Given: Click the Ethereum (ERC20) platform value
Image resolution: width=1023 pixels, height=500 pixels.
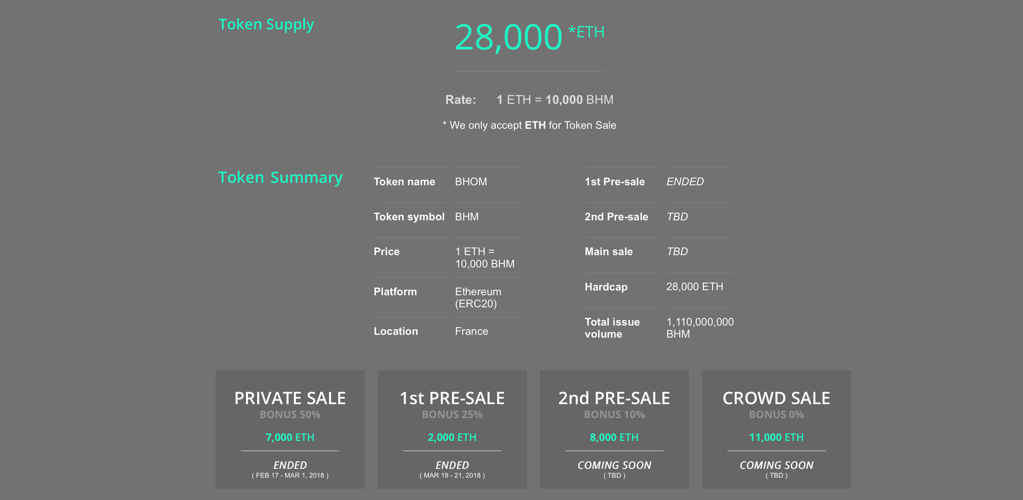Looking at the screenshot, I should pos(478,298).
